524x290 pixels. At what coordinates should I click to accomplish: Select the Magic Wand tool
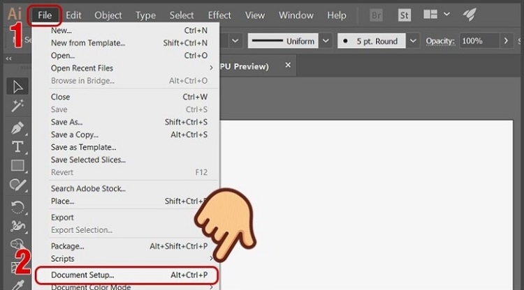[17, 106]
